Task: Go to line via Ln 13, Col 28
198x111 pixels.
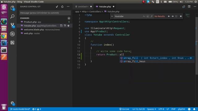Action: pos(138,109)
